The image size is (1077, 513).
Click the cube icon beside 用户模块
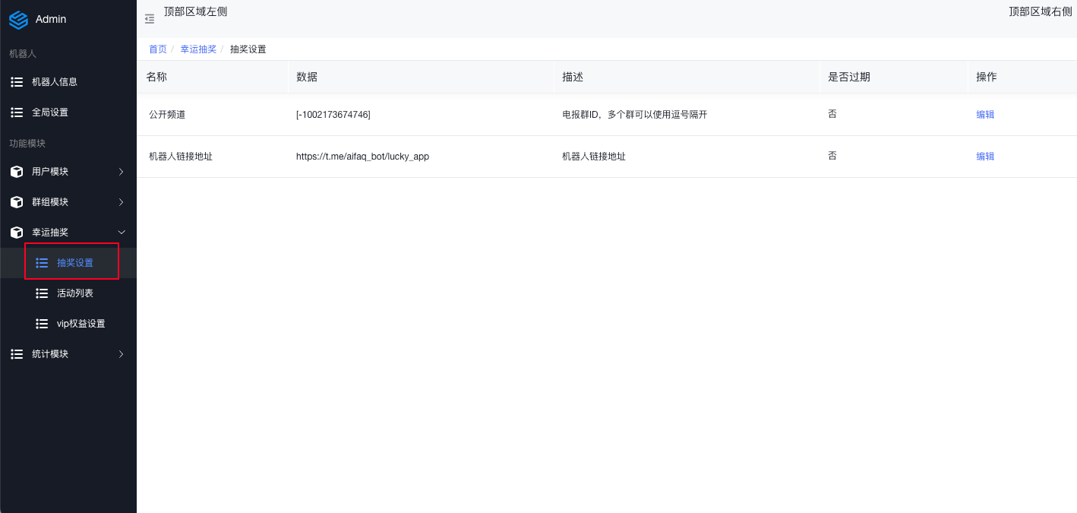pos(17,172)
